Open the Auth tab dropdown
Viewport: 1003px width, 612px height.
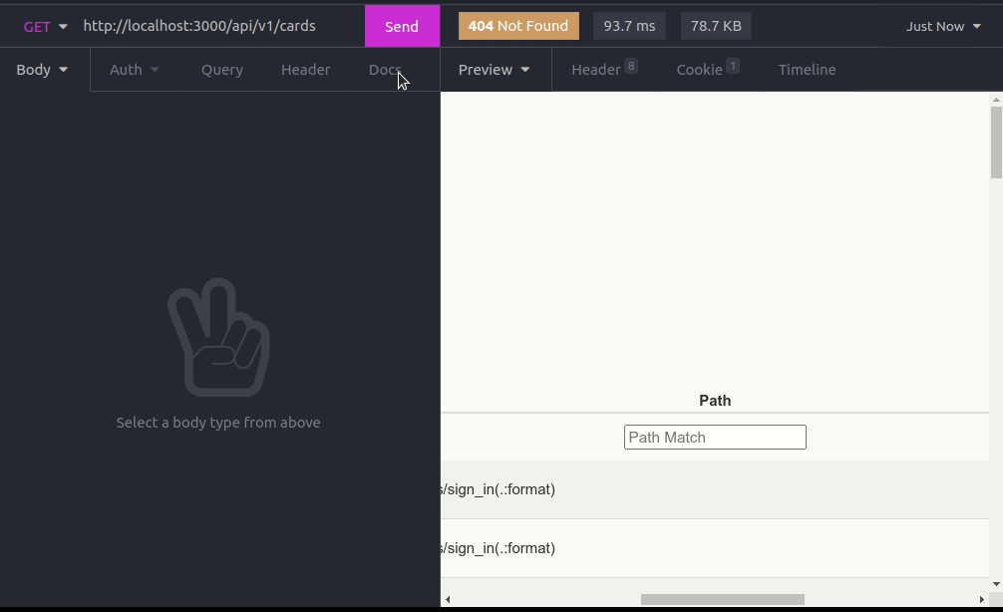coord(134,70)
